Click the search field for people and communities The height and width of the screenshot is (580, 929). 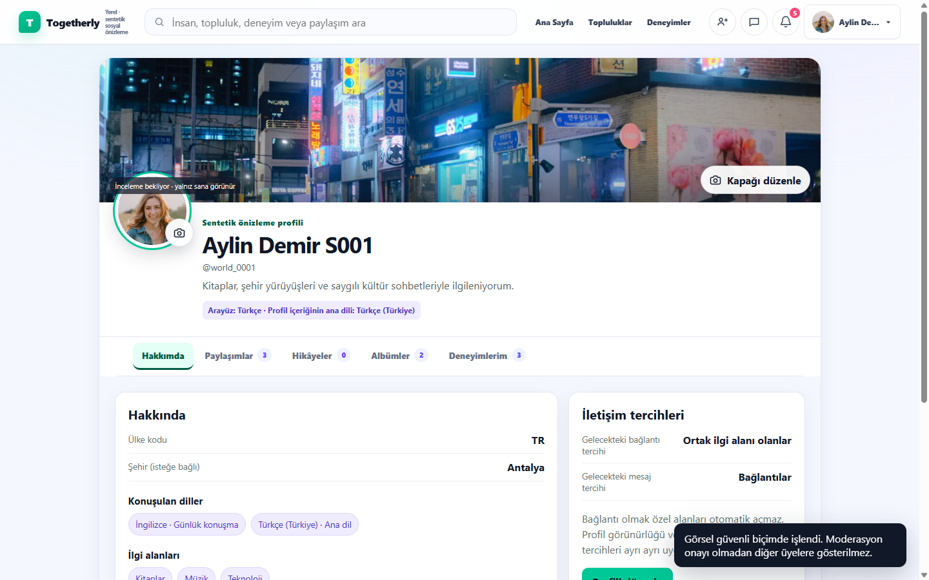(x=330, y=22)
